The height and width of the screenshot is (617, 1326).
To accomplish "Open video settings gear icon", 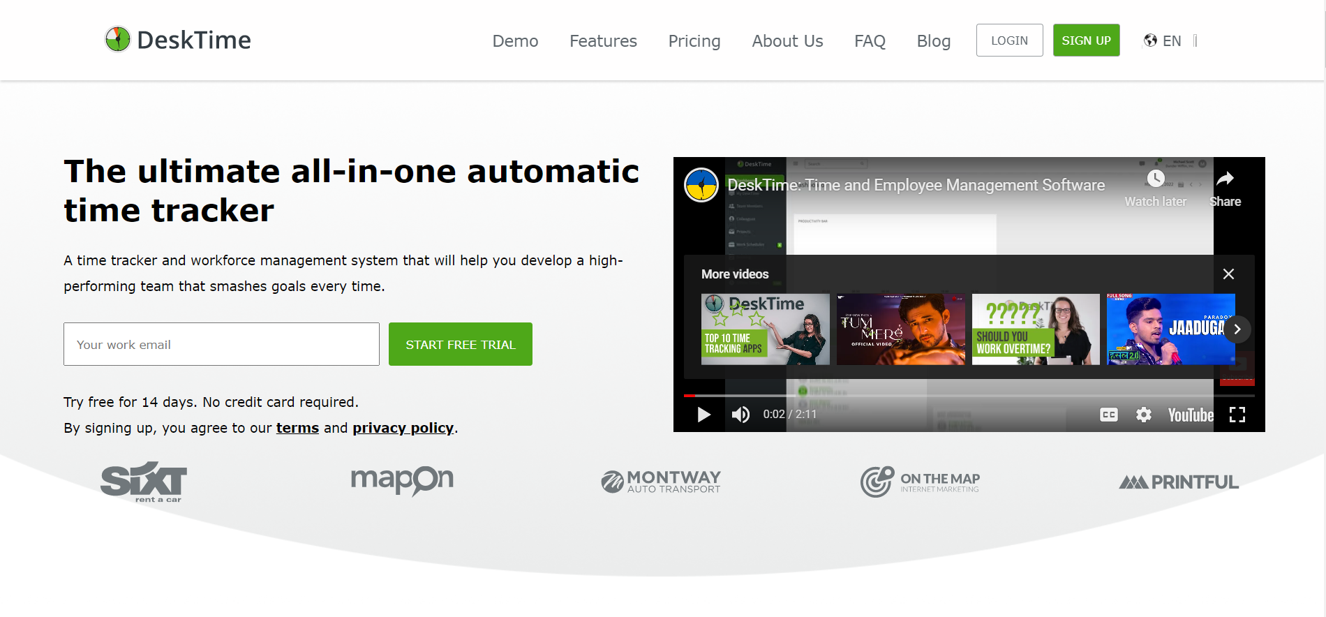I will 1143,415.
